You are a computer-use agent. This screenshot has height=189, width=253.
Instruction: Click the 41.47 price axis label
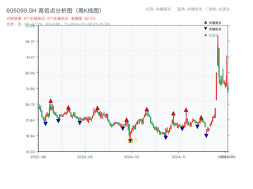(x=30, y=57)
